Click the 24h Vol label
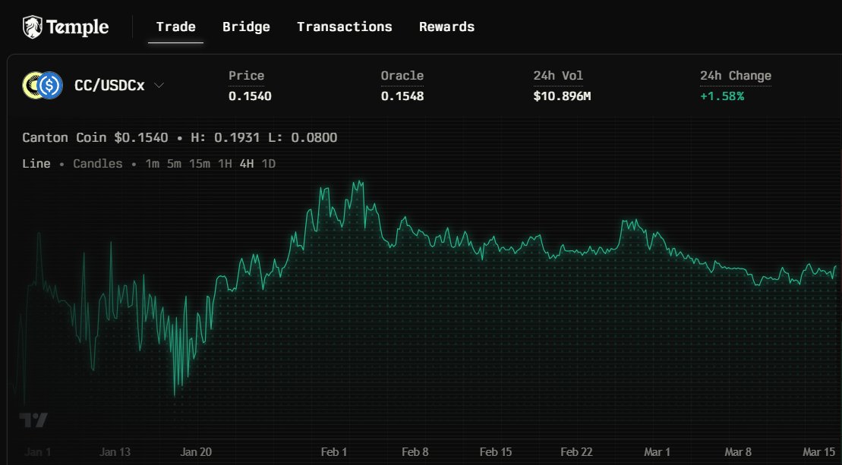 click(558, 76)
